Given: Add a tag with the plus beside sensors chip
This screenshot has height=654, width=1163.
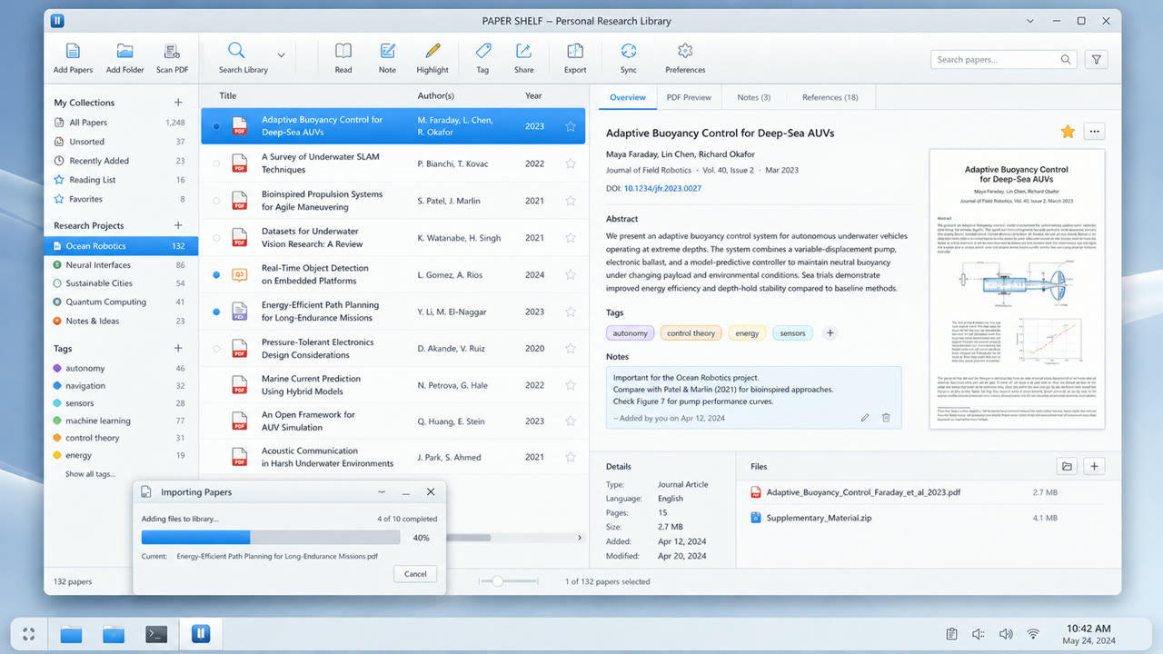Looking at the screenshot, I should 830,333.
